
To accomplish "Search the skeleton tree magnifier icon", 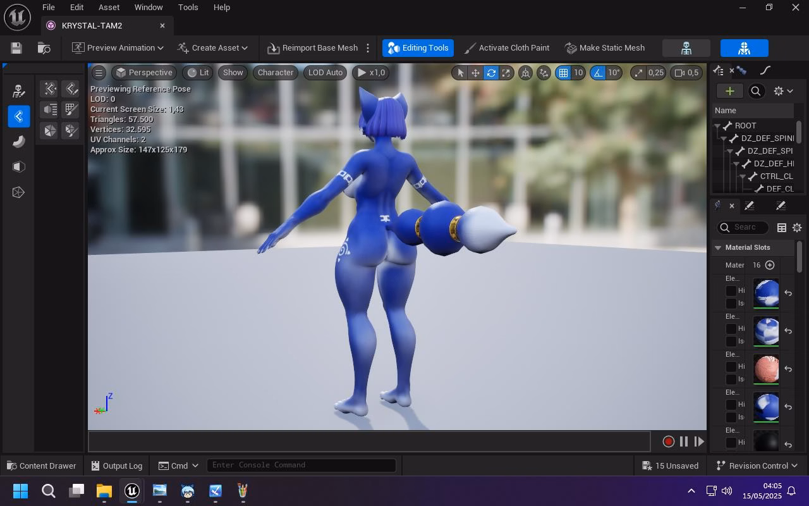I will point(756,91).
